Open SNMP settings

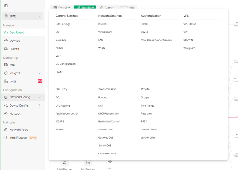(59, 72)
